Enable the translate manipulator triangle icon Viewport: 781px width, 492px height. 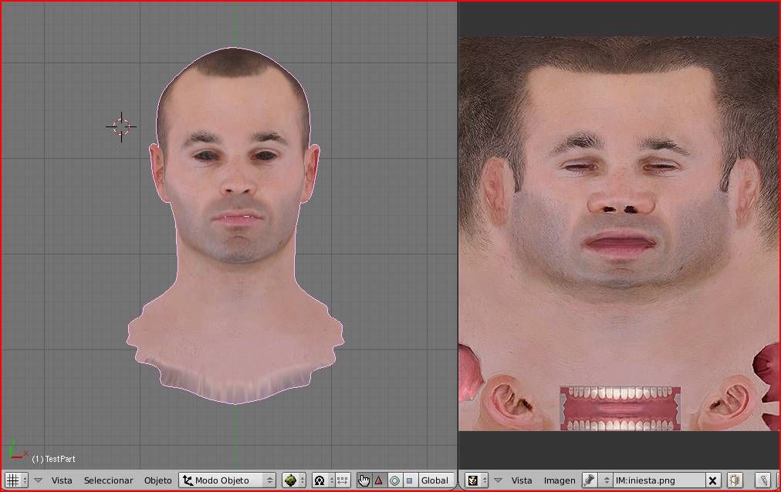click(379, 480)
